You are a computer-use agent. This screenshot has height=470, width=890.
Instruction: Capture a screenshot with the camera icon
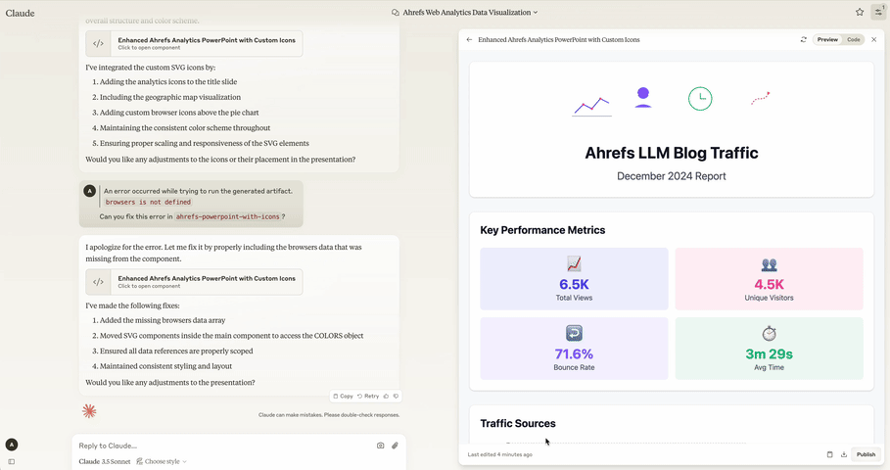[380, 446]
